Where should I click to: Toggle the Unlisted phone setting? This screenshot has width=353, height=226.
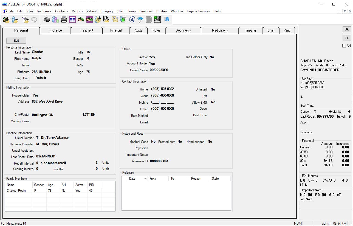[x=213, y=89]
